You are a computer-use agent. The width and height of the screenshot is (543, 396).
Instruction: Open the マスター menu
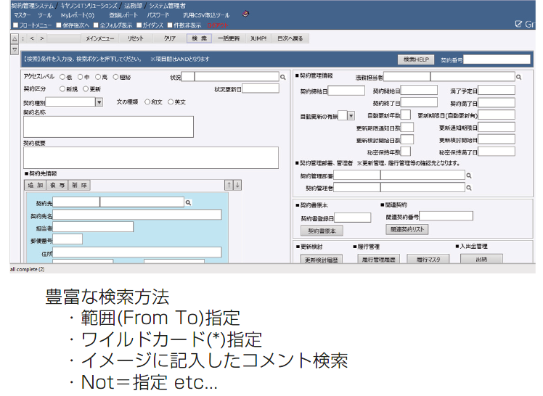click(x=23, y=15)
